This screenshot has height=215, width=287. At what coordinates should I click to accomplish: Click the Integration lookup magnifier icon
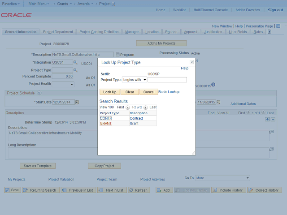pyautogui.click(x=75, y=63)
